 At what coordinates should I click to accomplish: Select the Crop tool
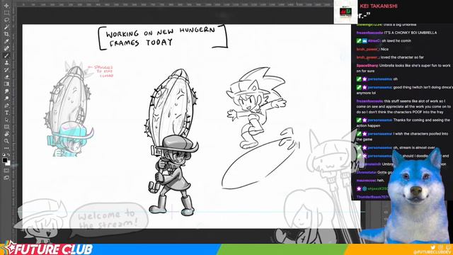(x=6, y=34)
